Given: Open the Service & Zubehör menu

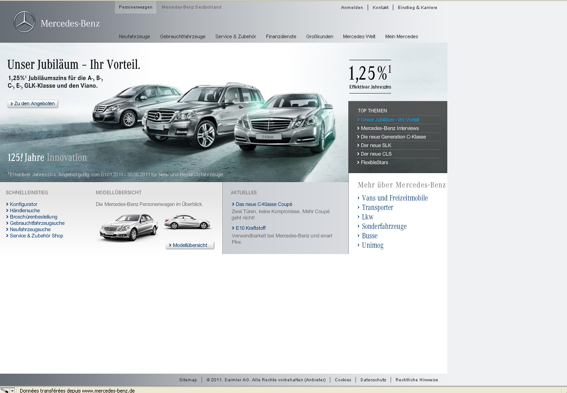Looking at the screenshot, I should (235, 36).
